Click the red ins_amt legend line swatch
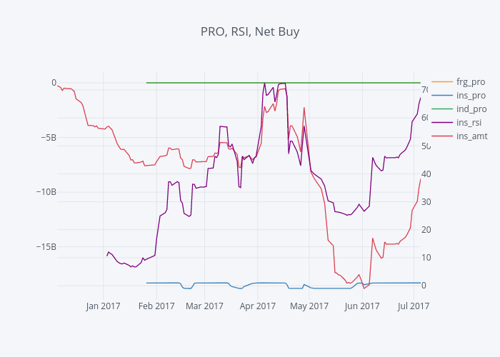This screenshot has height=357, width=500. click(442, 136)
